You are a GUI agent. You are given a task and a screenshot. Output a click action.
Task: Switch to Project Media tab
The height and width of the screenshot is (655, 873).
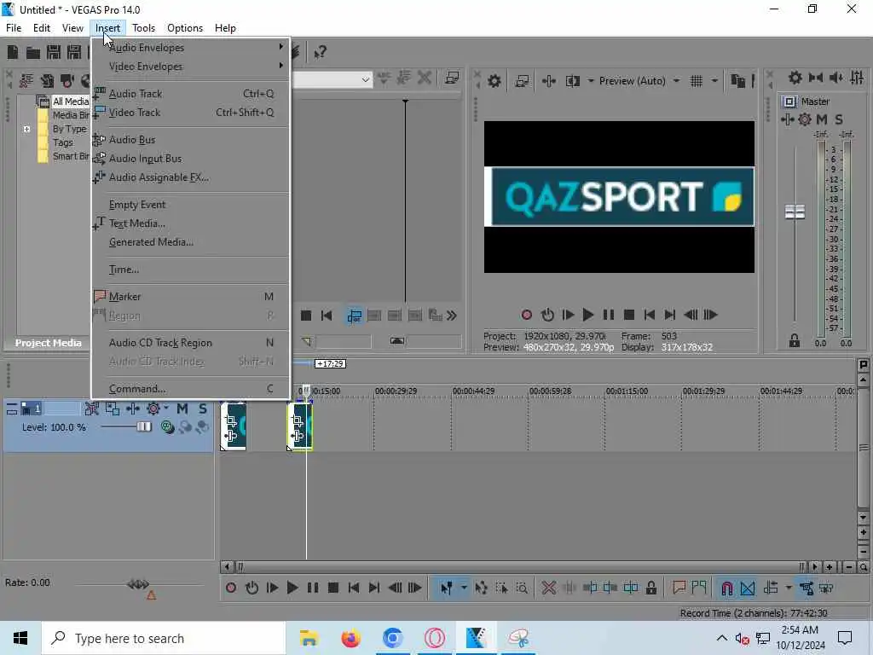pyautogui.click(x=48, y=343)
